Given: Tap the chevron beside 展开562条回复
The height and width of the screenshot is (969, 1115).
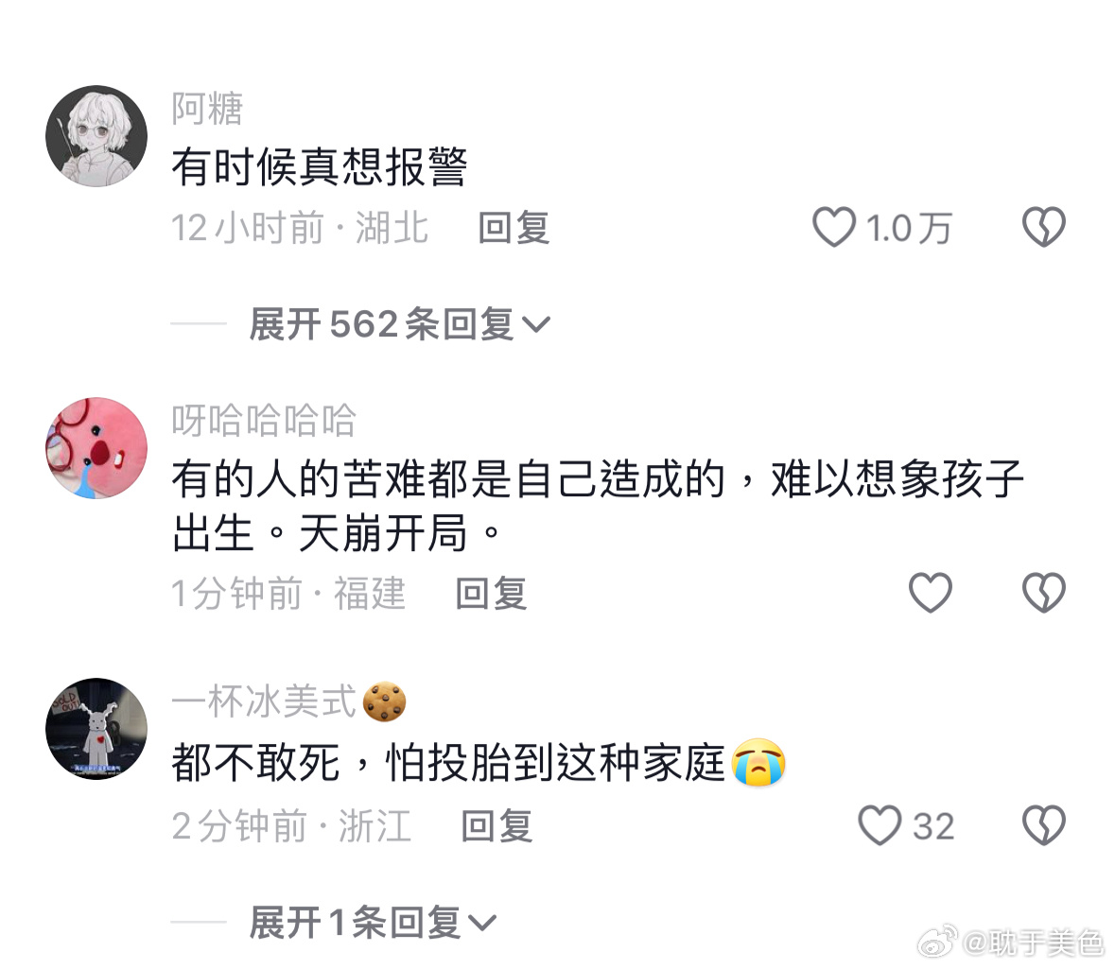Looking at the screenshot, I should click(x=536, y=325).
